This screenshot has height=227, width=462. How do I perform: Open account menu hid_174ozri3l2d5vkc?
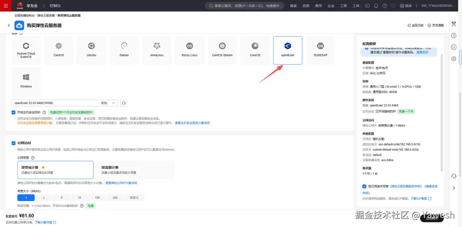(x=437, y=6)
